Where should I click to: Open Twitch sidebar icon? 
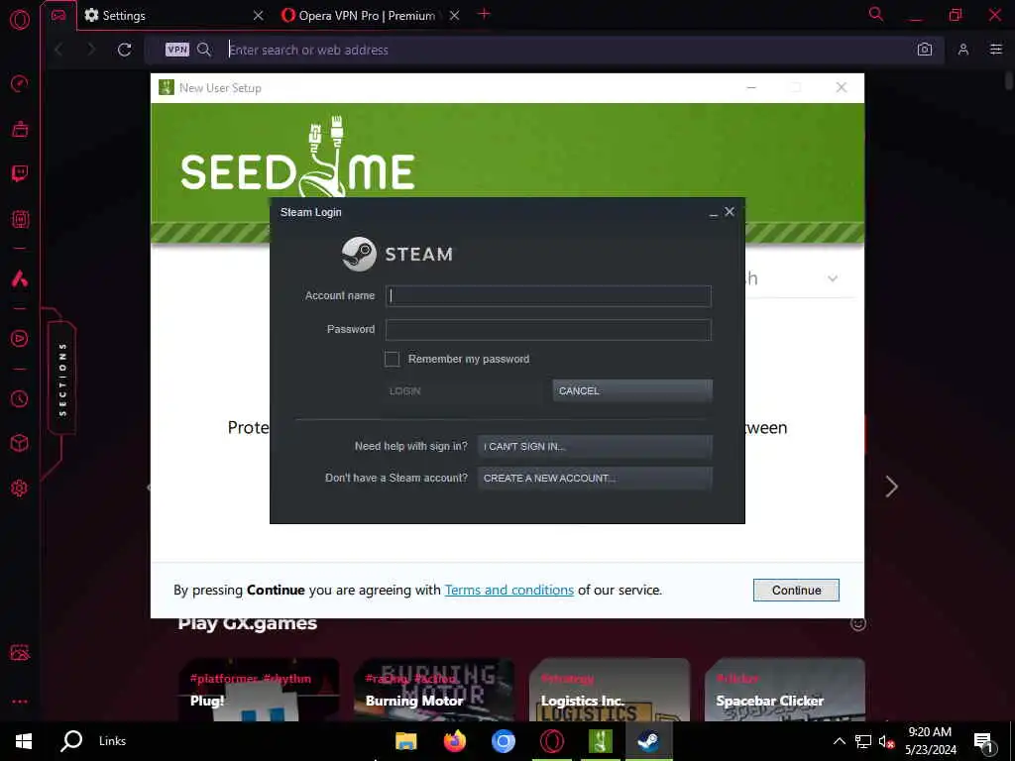point(20,173)
